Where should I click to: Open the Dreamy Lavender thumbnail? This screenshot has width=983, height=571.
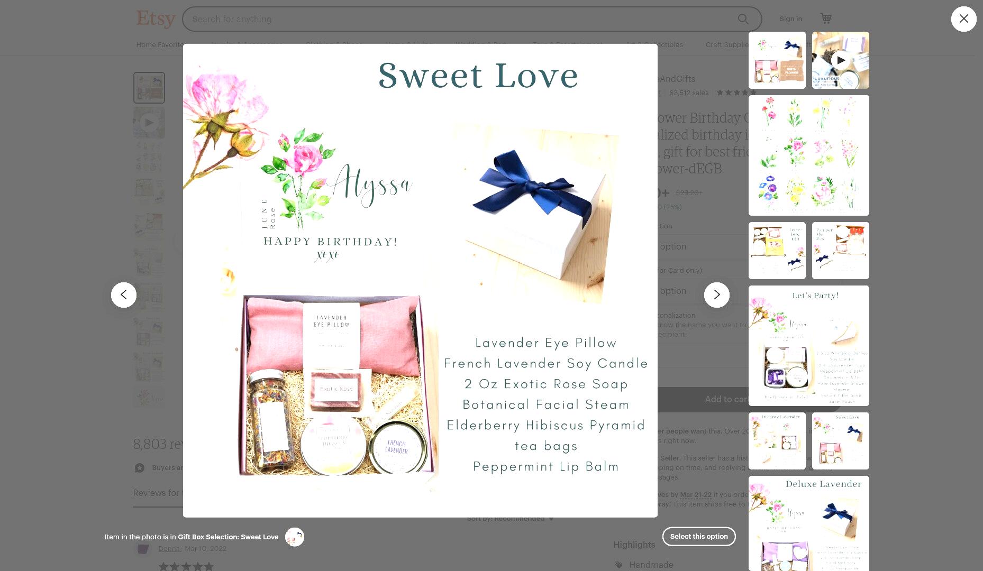coord(777,441)
